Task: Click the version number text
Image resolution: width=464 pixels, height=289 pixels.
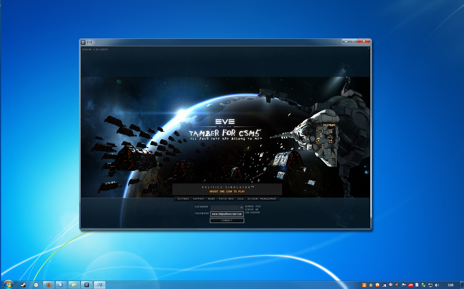Action: tap(95, 50)
